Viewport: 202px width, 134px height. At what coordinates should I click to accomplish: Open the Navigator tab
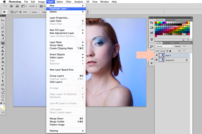pyautogui.click(x=170, y=20)
